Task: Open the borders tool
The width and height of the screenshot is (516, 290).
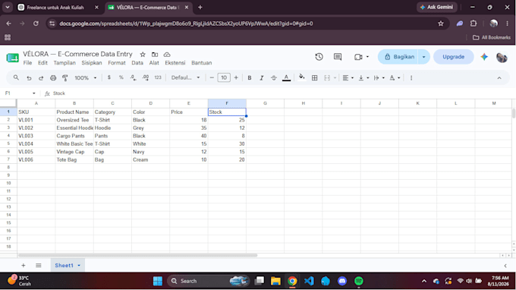Action: click(315, 78)
